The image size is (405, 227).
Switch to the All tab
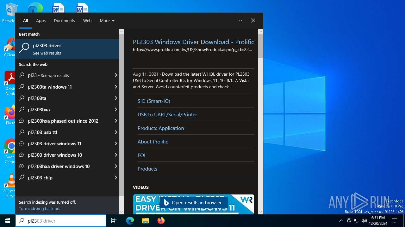pos(25,20)
